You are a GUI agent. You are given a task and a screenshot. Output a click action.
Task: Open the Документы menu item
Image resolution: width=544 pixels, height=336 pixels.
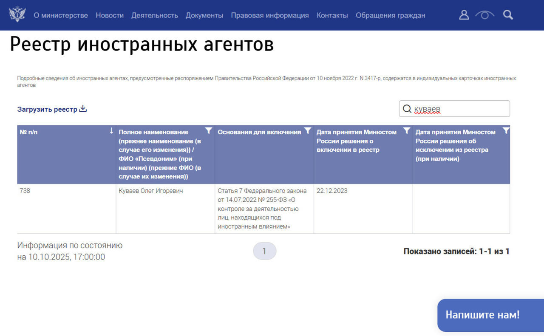click(204, 15)
